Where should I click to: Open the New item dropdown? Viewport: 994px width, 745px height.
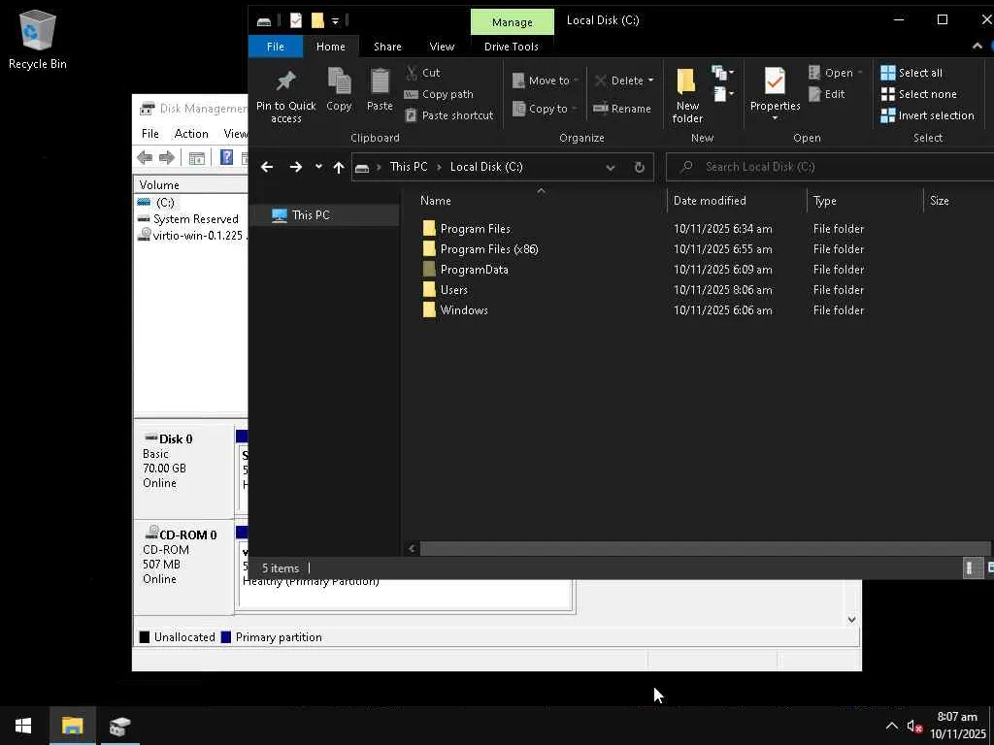click(x=722, y=72)
